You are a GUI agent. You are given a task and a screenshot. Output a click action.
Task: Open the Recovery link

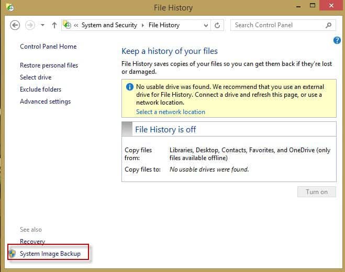(32, 242)
